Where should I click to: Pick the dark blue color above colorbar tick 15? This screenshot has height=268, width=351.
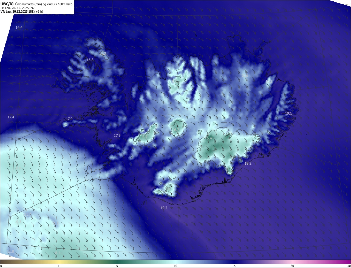pyautogui.click(x=234, y=262)
